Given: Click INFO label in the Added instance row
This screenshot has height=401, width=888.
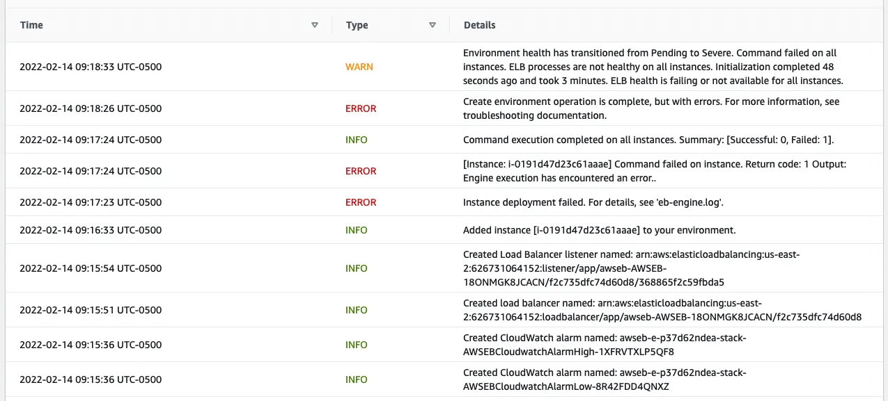Looking at the screenshot, I should [356, 230].
